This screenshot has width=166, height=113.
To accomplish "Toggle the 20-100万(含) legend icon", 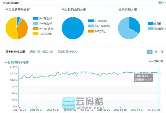I will [91, 26].
